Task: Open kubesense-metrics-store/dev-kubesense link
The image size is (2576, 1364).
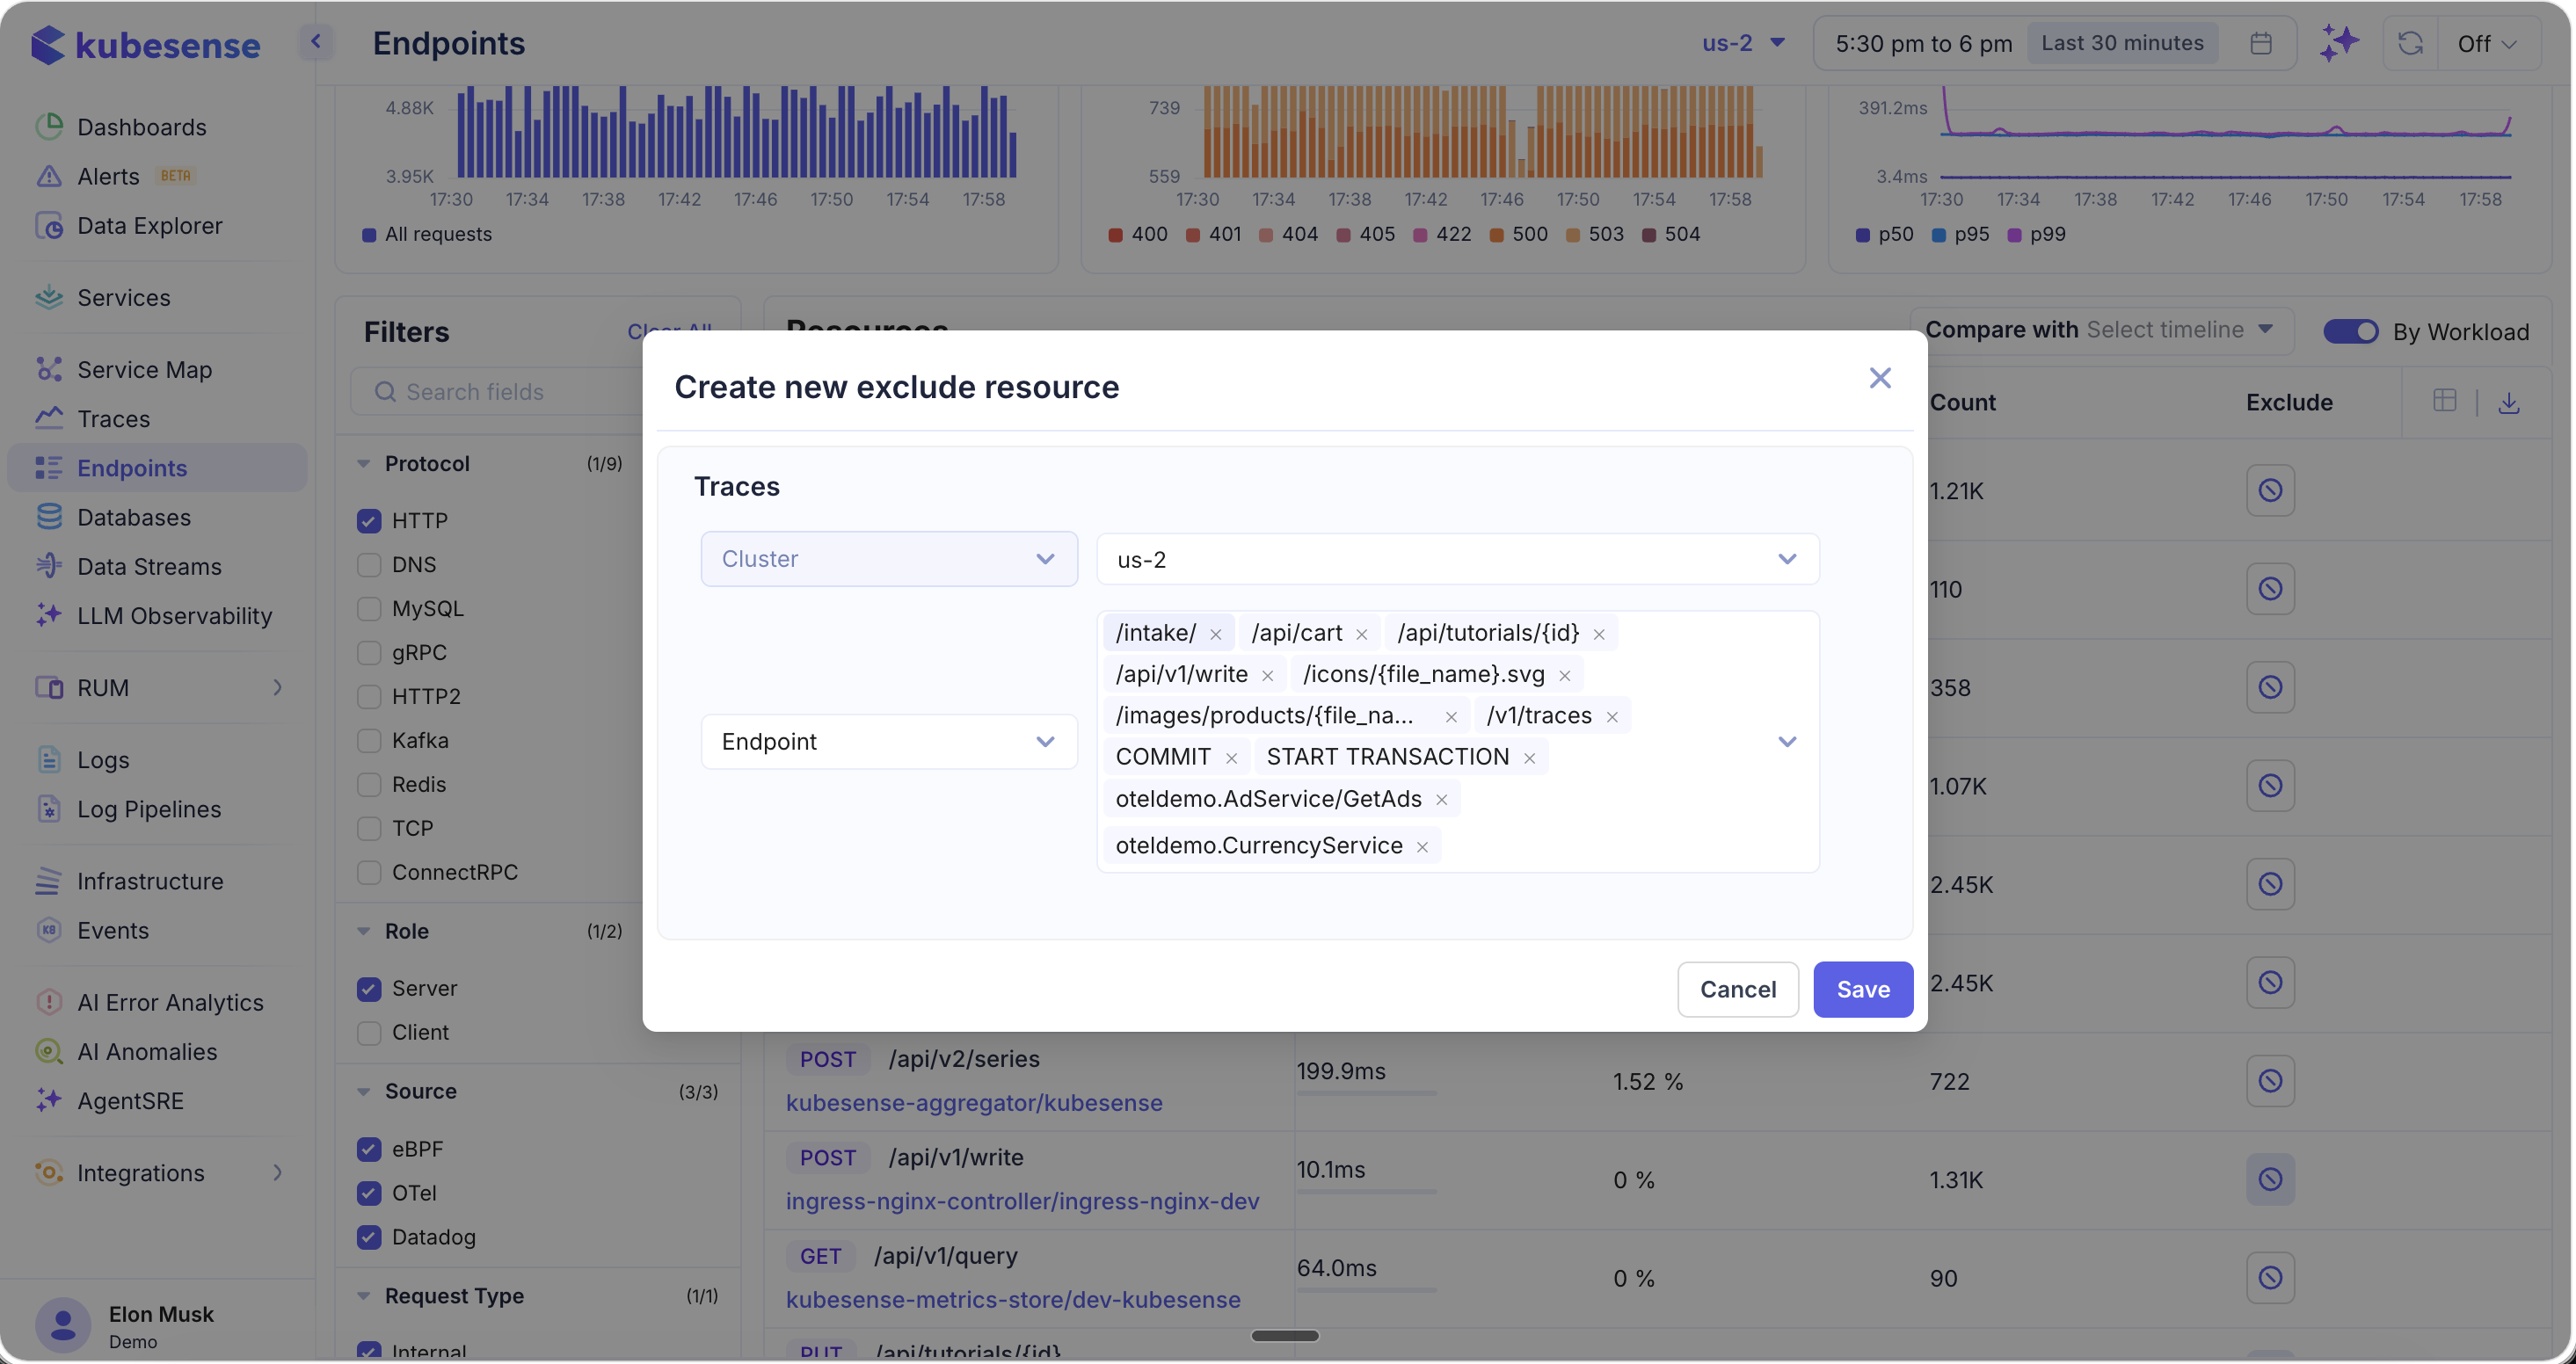Action: tap(1013, 1300)
